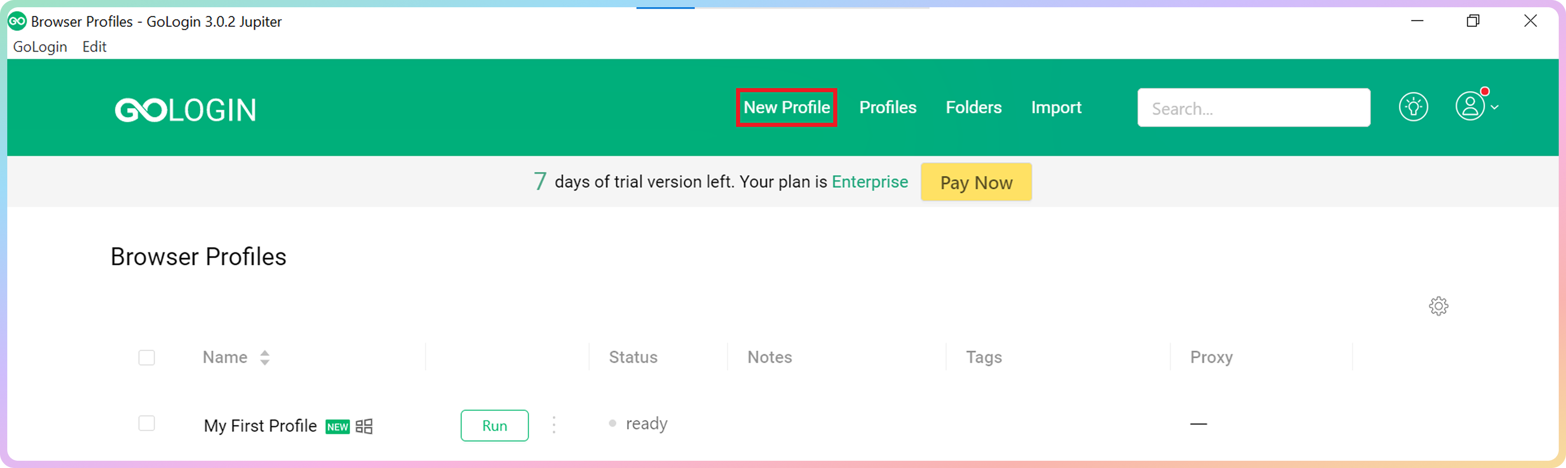The image size is (1566, 468).
Task: Click the Pay Now button
Action: pos(976,182)
